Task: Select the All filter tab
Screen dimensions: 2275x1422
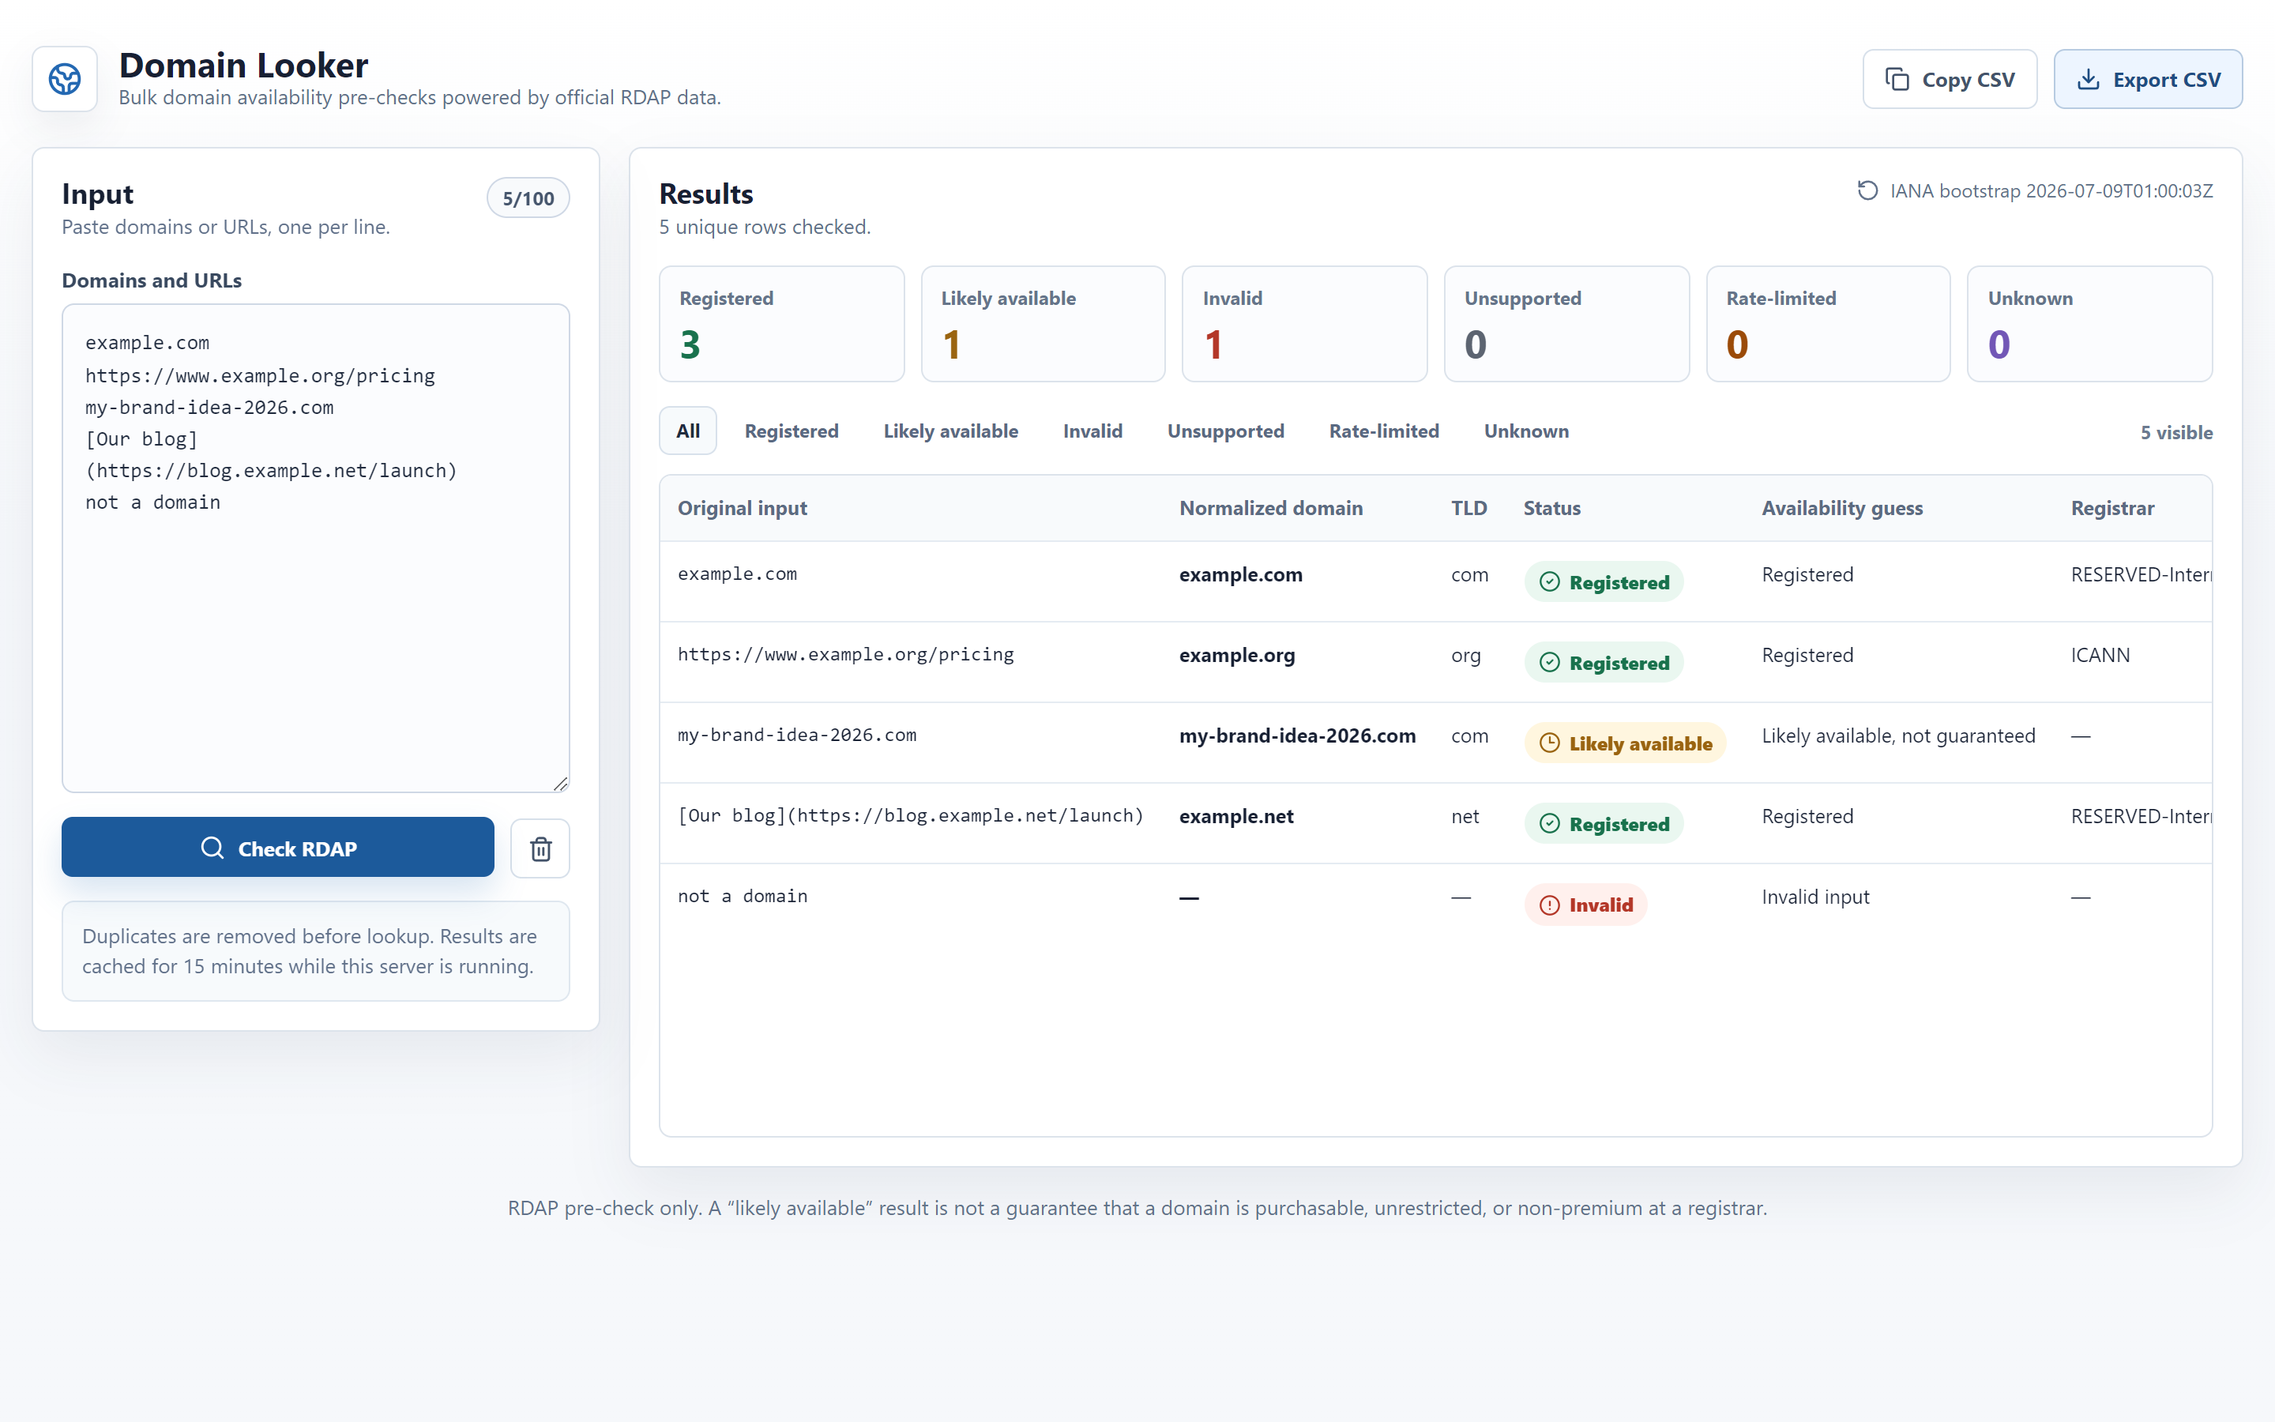Action: click(x=688, y=431)
